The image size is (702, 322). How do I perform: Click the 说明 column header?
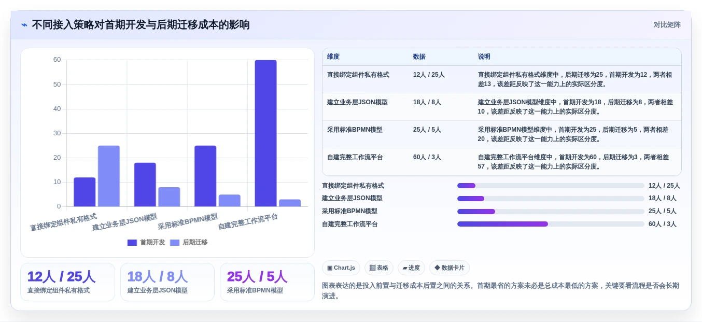pyautogui.click(x=484, y=57)
